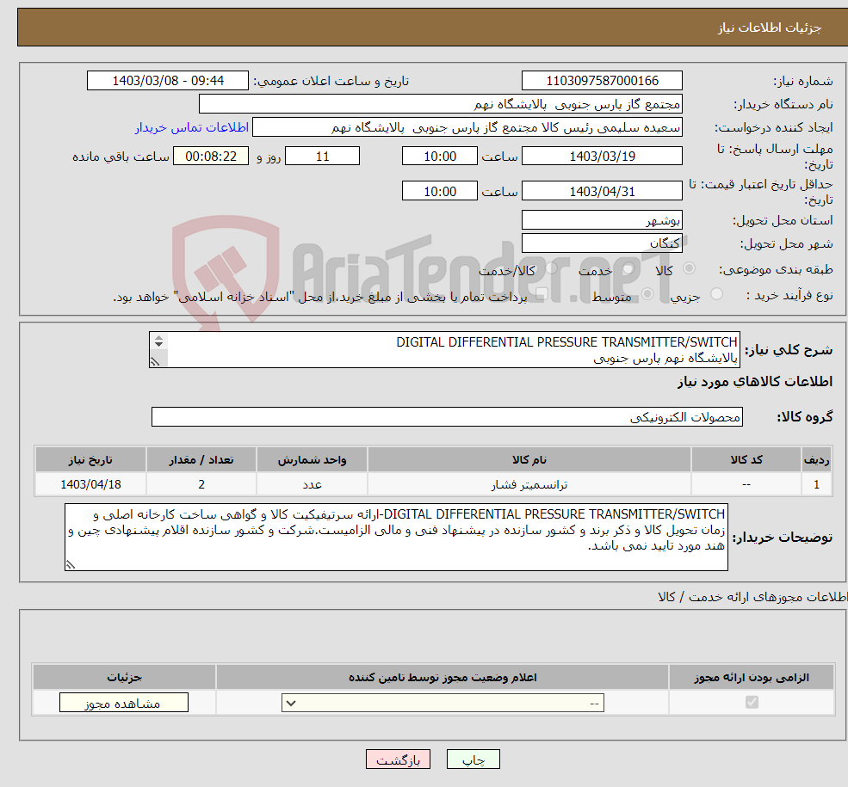Toggle the mandatory license checkbox
Viewport: 848px width, 787px height.
click(752, 702)
